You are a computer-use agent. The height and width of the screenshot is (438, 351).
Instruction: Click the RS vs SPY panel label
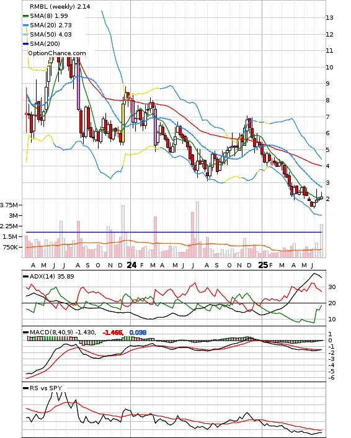pos(46,388)
